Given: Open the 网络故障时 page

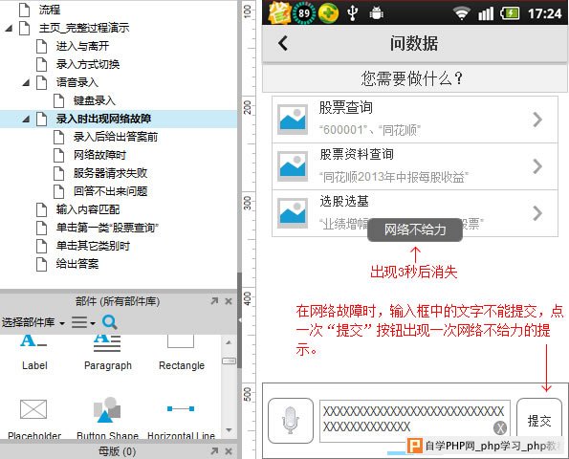Looking at the screenshot, I should (x=99, y=155).
